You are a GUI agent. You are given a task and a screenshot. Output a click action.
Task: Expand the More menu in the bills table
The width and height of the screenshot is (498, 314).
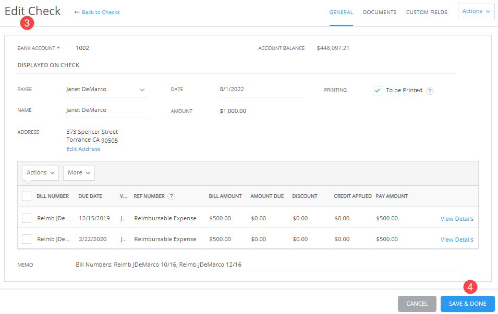point(78,172)
